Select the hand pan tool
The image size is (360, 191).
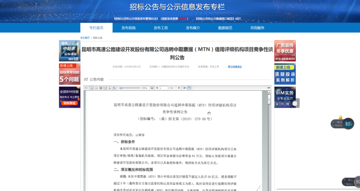pyautogui.click(x=189, y=88)
